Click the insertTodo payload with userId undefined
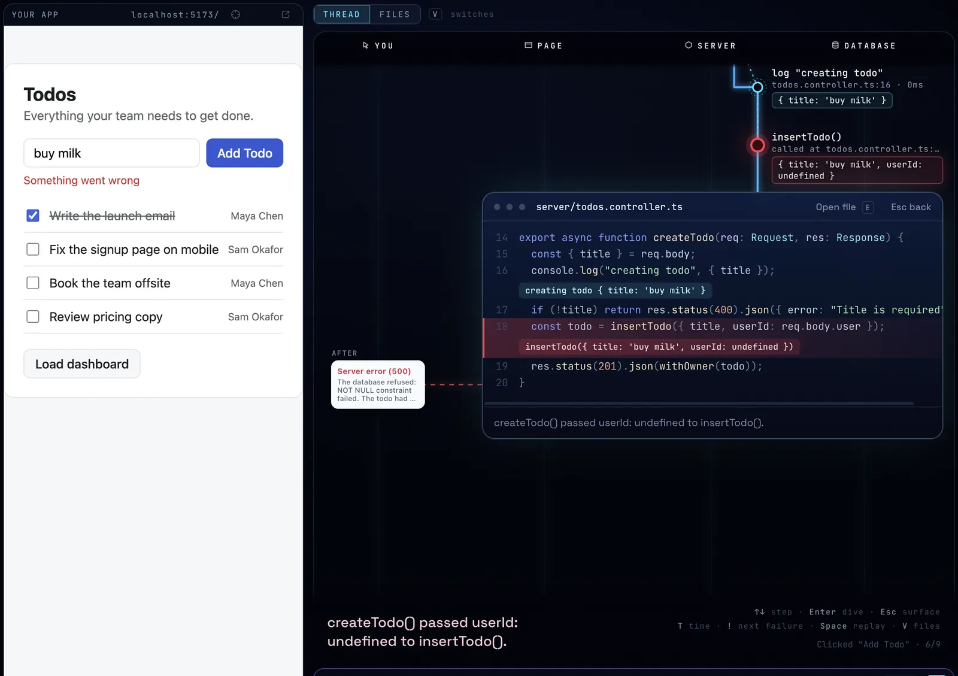Image resolution: width=958 pixels, height=676 pixels. click(857, 170)
